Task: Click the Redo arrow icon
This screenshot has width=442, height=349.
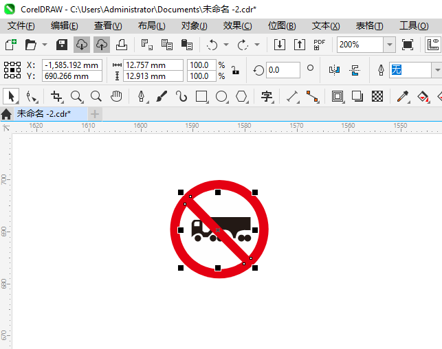Action: point(243,45)
